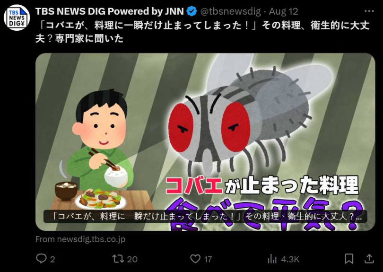This screenshot has height=272, width=383.
Task: Like the tweet with the heart icon
Action: pyautogui.click(x=195, y=259)
